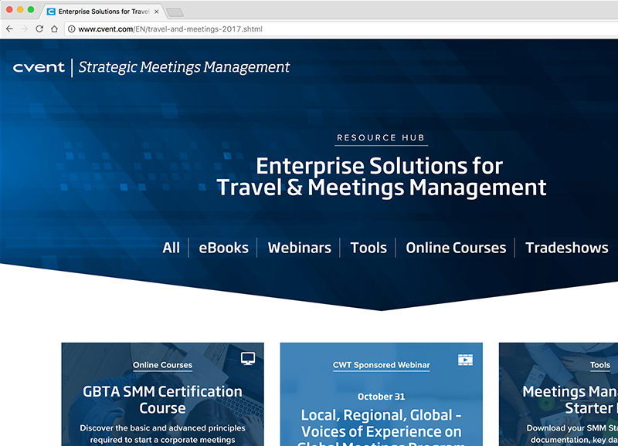
Task: Go to browser home page icon
Action: point(54,29)
